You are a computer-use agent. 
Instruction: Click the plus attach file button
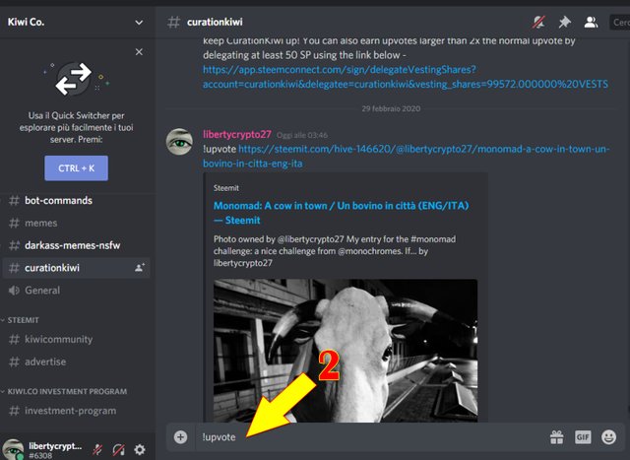coord(180,437)
